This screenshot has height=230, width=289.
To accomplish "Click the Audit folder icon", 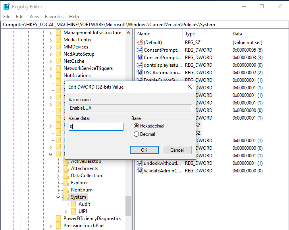I will (73, 204).
